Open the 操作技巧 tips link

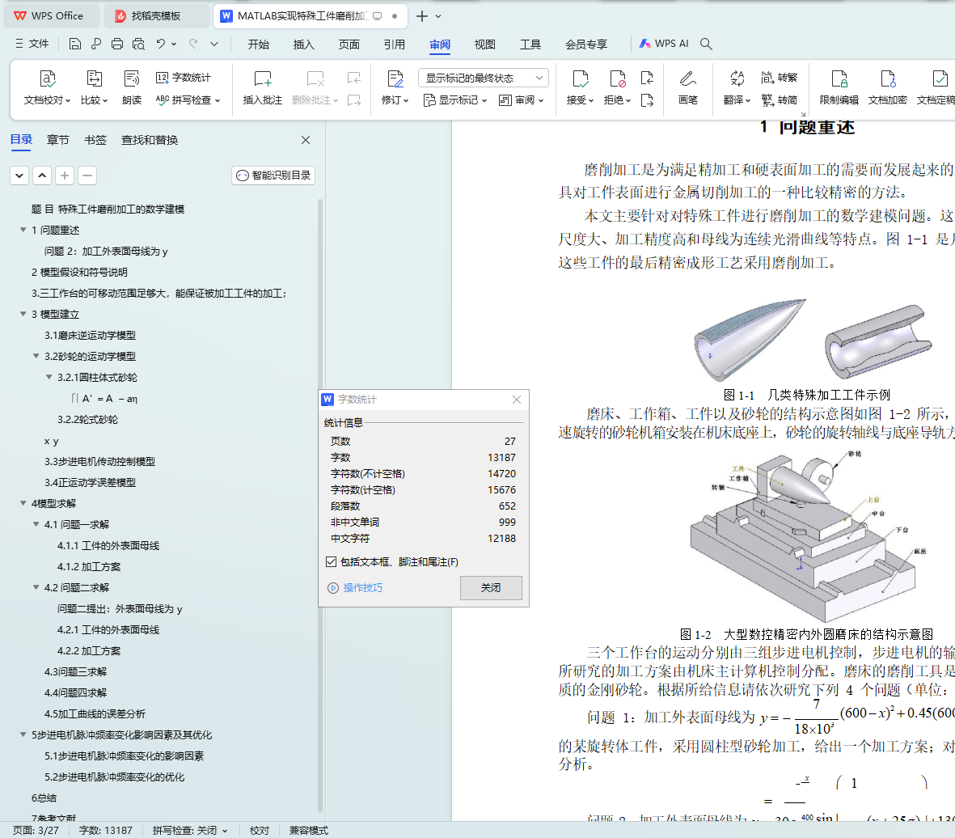pos(356,587)
